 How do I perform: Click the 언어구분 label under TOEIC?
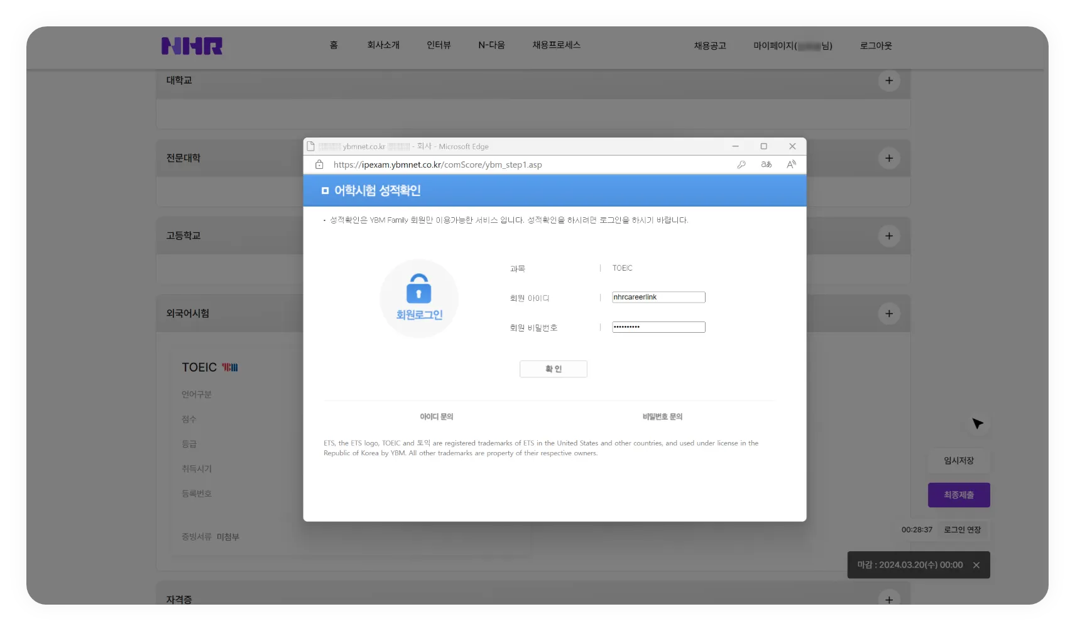197,394
